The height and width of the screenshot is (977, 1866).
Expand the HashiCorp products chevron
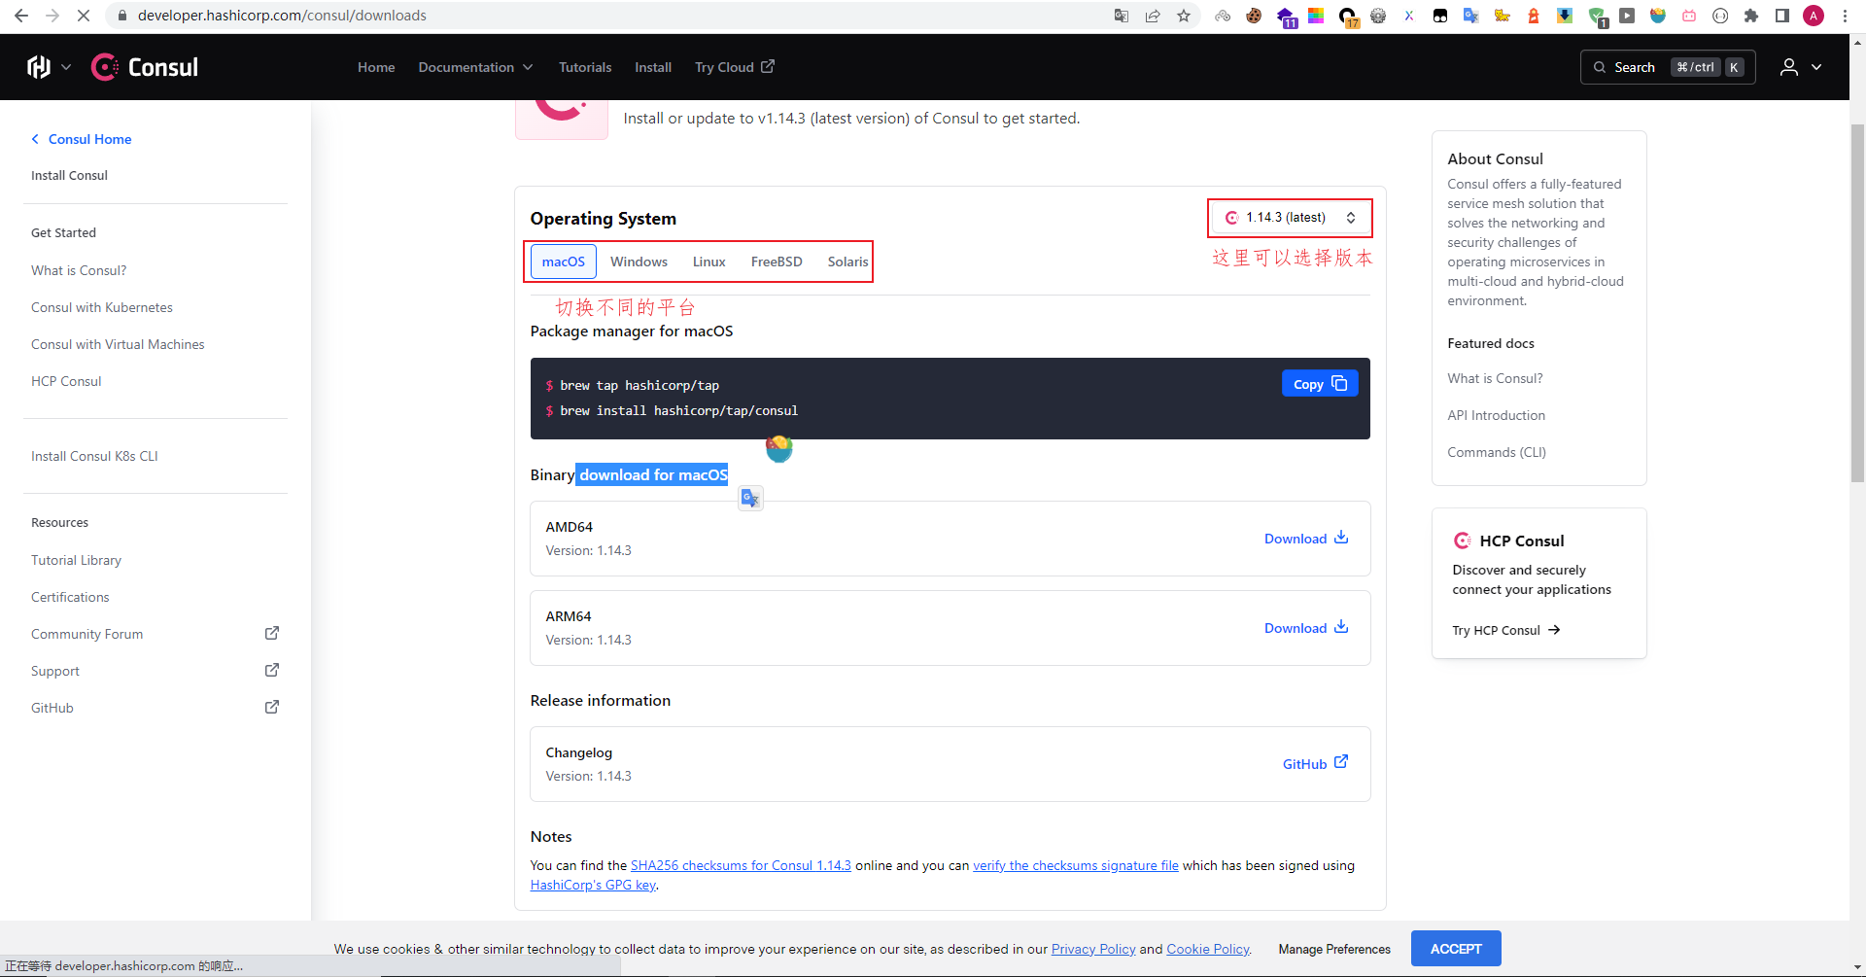66,67
